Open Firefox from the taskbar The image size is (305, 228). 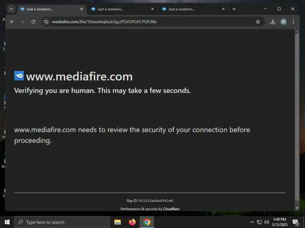(132, 222)
